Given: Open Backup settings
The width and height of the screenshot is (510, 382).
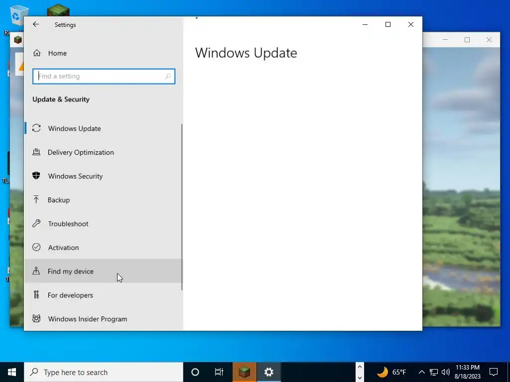Looking at the screenshot, I should pos(104,200).
